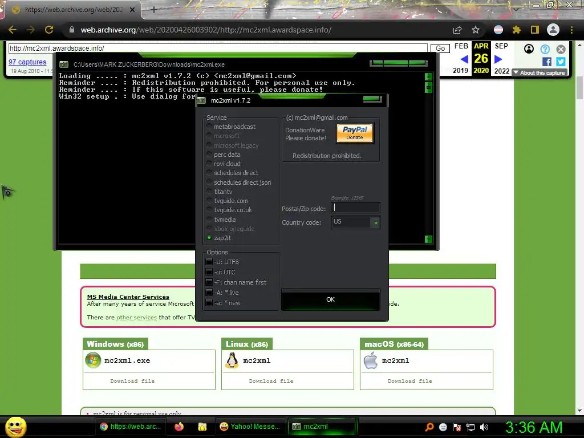Check the -A: *live option
This screenshot has height=438, width=584.
coord(209,293)
